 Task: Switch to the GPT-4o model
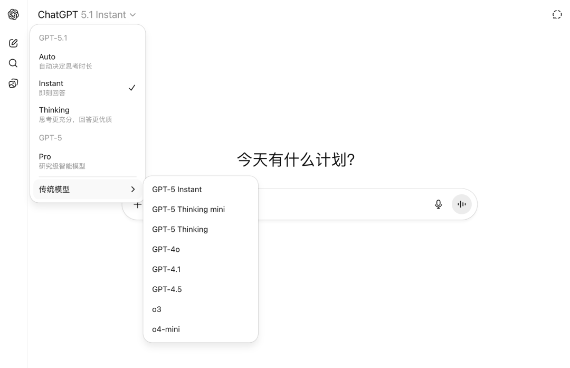pos(201,249)
